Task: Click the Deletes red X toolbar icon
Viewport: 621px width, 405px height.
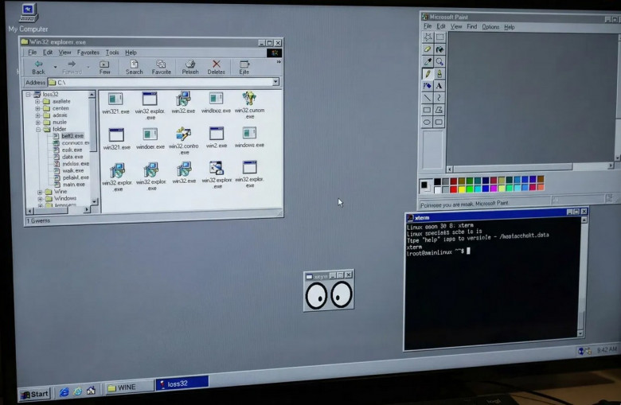Action: [216, 66]
